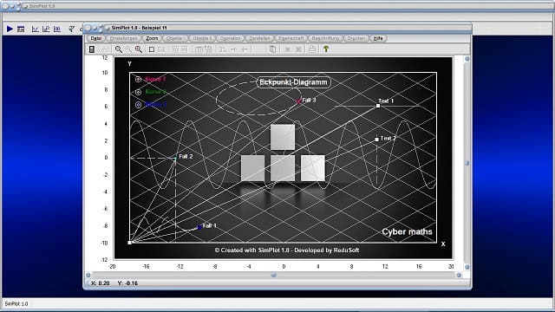The height and width of the screenshot is (312, 555).
Task: Open the Darstellen menu
Action: [259, 38]
